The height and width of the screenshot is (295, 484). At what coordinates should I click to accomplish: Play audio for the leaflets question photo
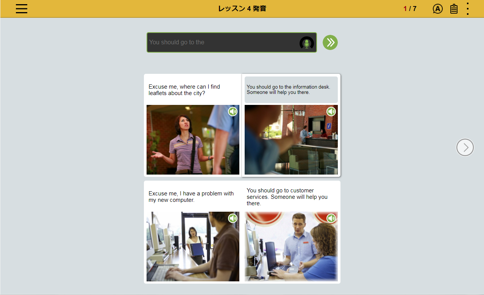pos(233,111)
